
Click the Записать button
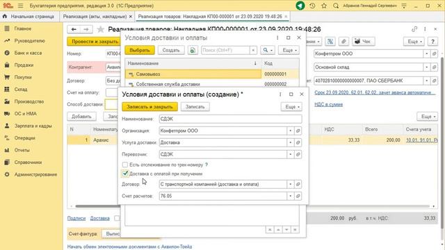[x=195, y=107]
